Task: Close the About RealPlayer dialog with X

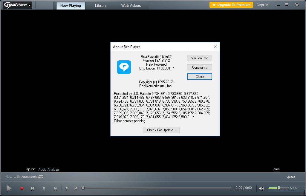Action: (x=215, y=47)
